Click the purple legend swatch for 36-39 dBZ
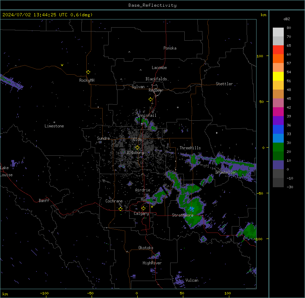 (x=278, y=121)
